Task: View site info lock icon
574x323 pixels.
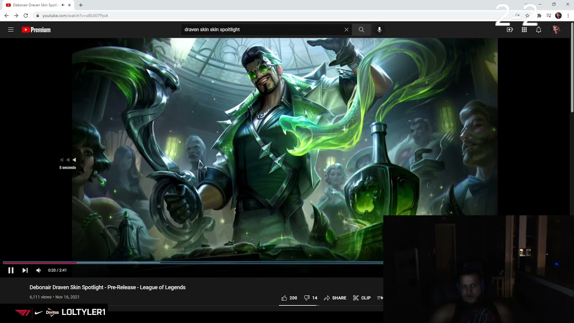Action: pos(38,15)
